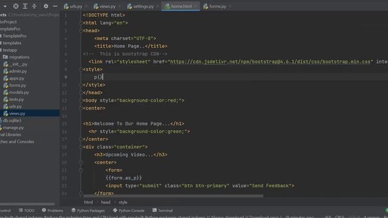The width and height of the screenshot is (388, 218).
Task: Collapse the inner center fold marker on line 20
Action: click(x=81, y=162)
